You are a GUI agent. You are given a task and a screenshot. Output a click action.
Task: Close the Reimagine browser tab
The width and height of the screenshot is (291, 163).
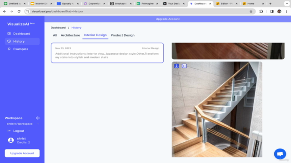tap(157, 4)
